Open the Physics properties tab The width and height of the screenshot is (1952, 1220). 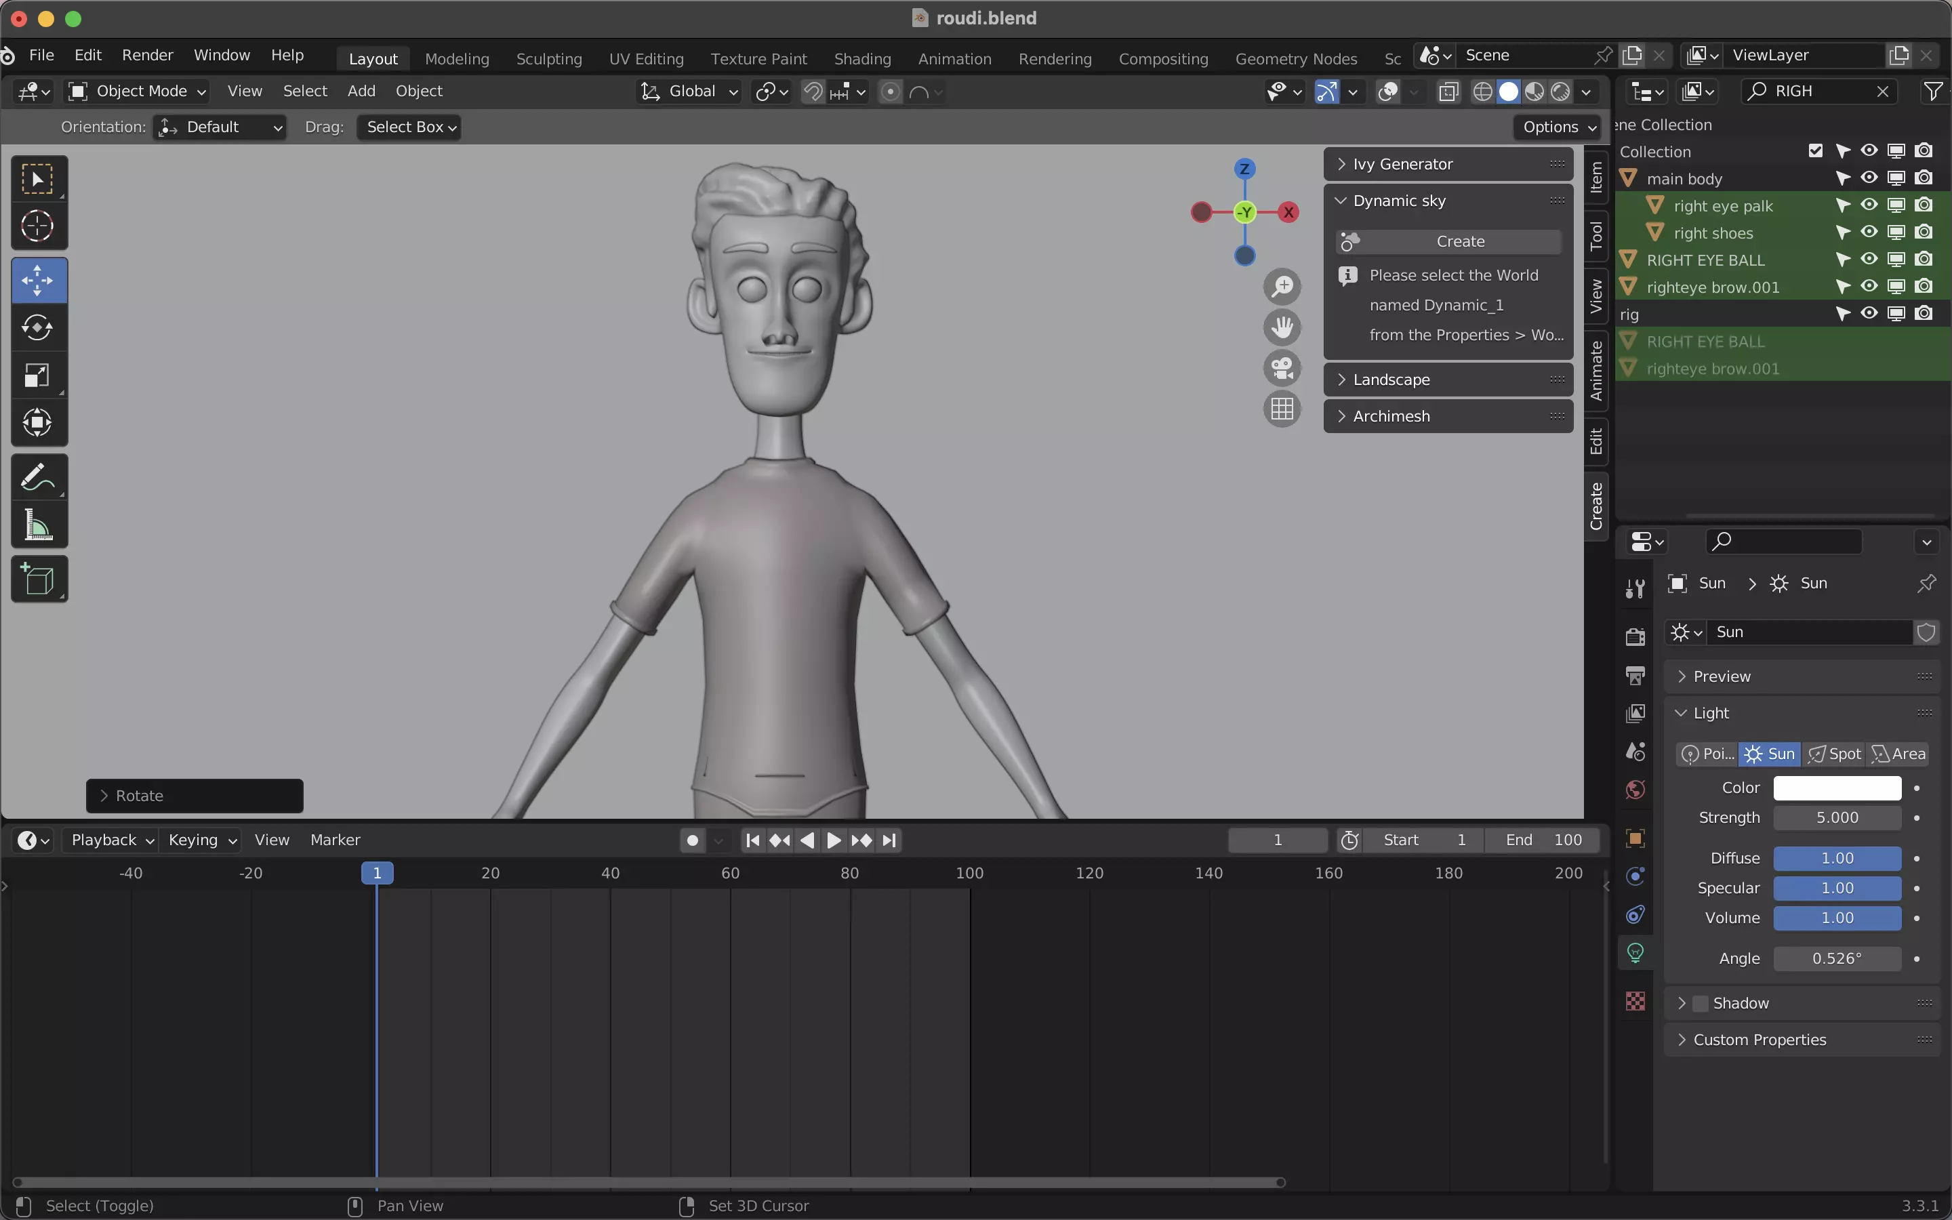pyautogui.click(x=1635, y=877)
